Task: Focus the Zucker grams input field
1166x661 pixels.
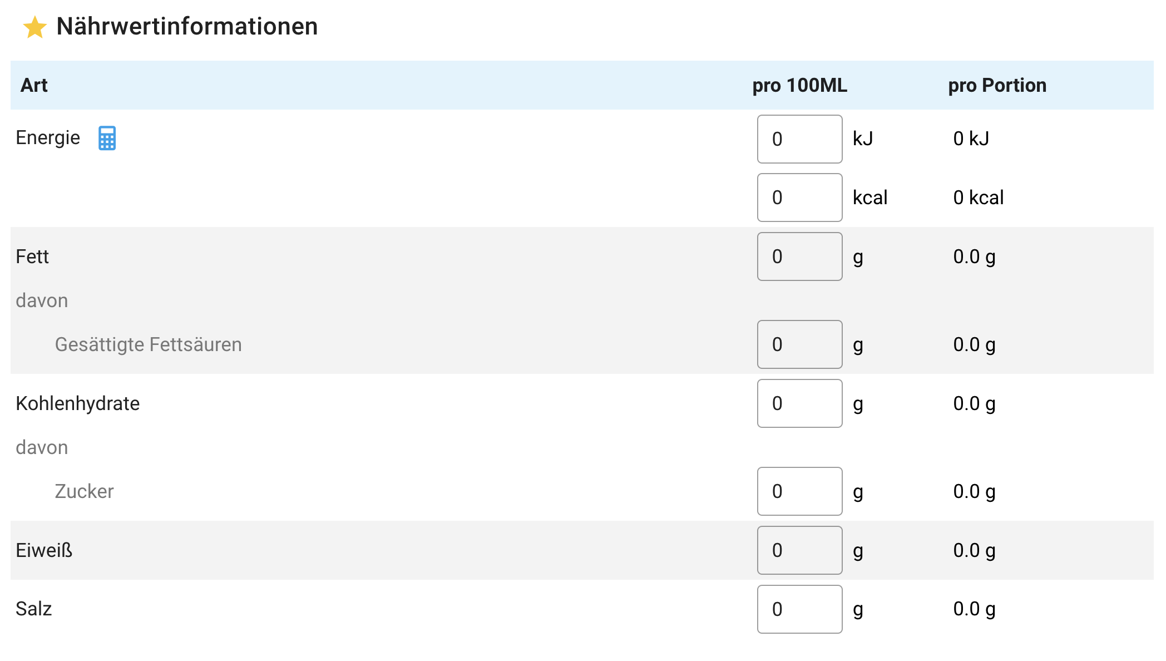Action: click(799, 491)
